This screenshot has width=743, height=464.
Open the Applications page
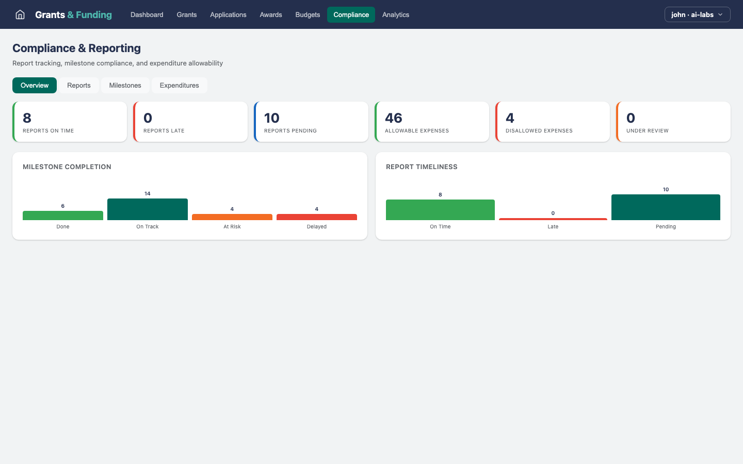coord(228,14)
